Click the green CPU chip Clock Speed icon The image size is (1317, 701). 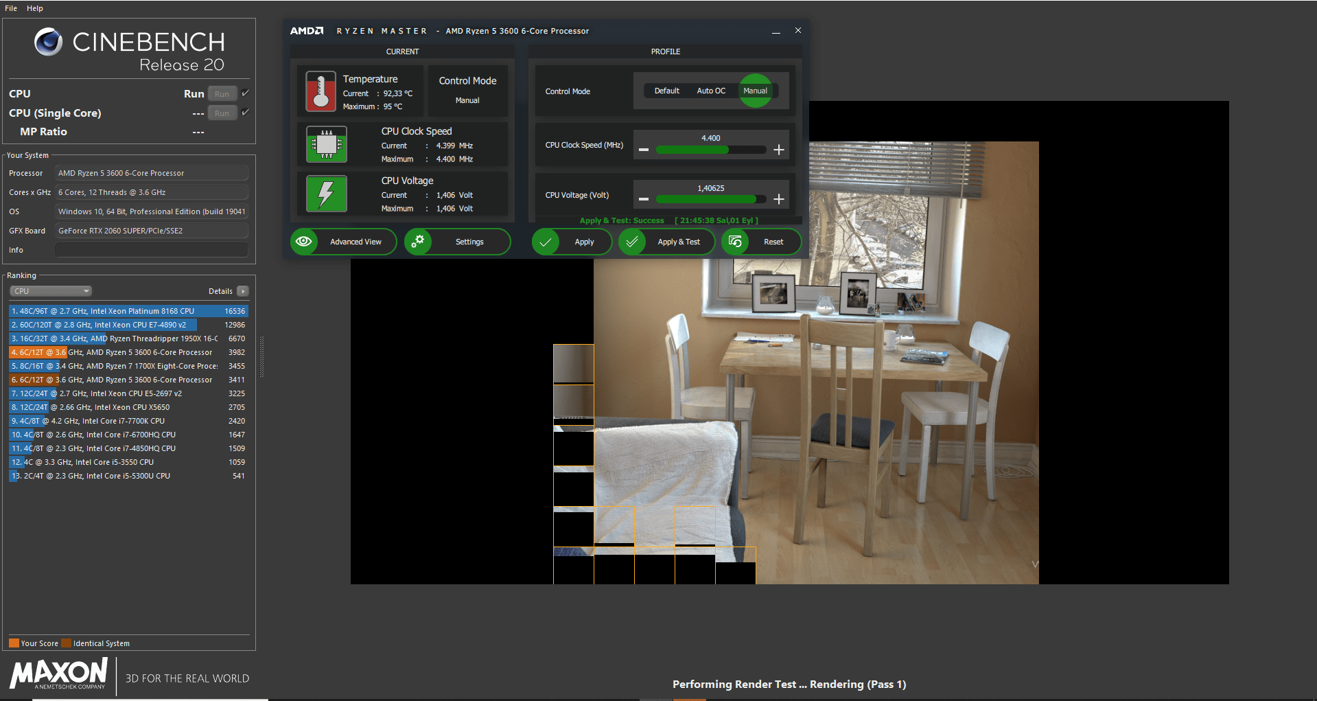tap(327, 144)
